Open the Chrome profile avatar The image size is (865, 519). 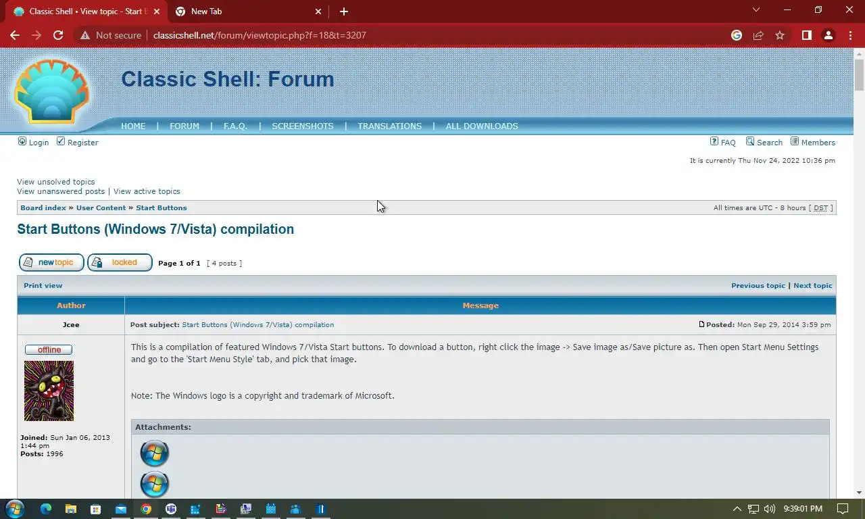coord(829,35)
